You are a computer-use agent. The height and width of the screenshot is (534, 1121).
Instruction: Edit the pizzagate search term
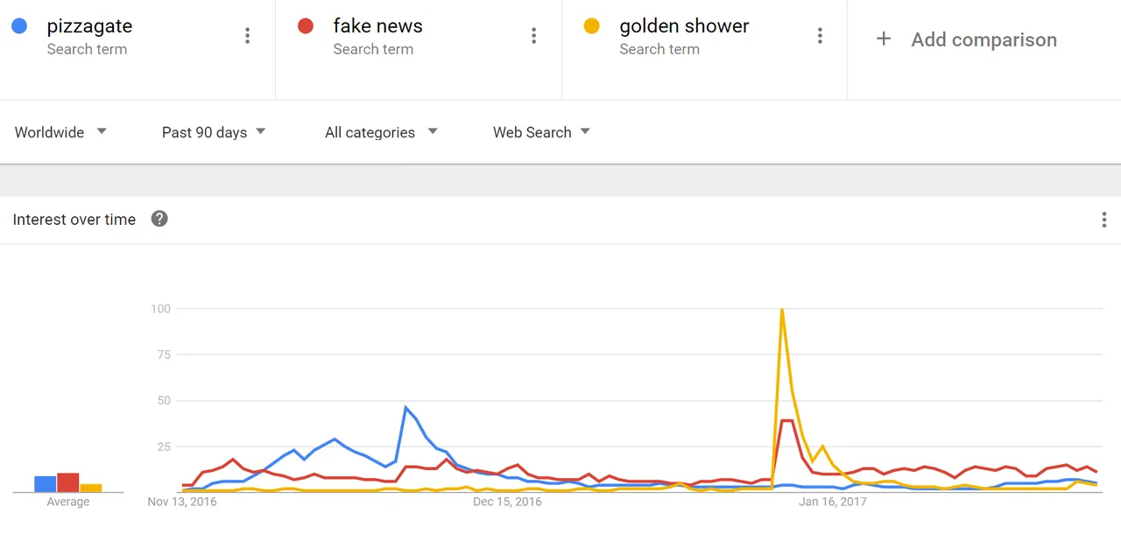click(x=89, y=26)
